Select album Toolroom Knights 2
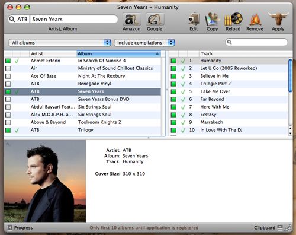The height and width of the screenshot is (235, 296). coord(99,122)
